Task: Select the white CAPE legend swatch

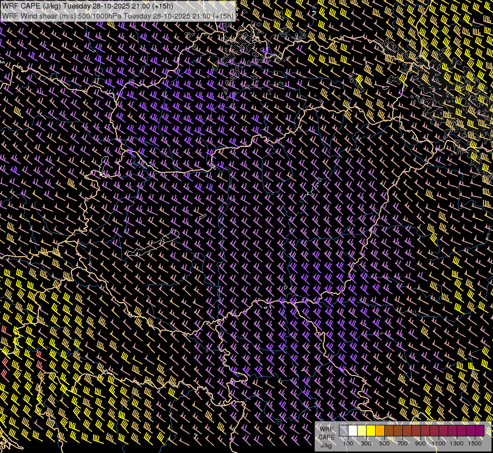Action: click(353, 431)
